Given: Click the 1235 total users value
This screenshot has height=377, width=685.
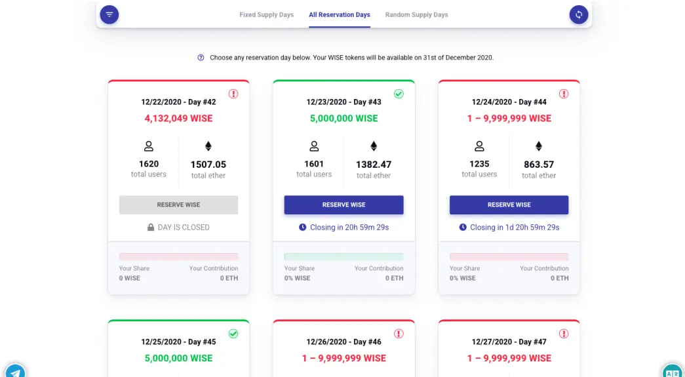Looking at the screenshot, I should pyautogui.click(x=479, y=164).
